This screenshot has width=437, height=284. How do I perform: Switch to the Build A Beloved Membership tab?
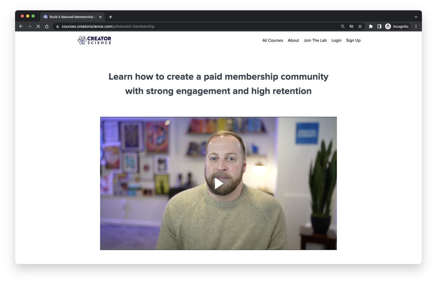pos(71,16)
